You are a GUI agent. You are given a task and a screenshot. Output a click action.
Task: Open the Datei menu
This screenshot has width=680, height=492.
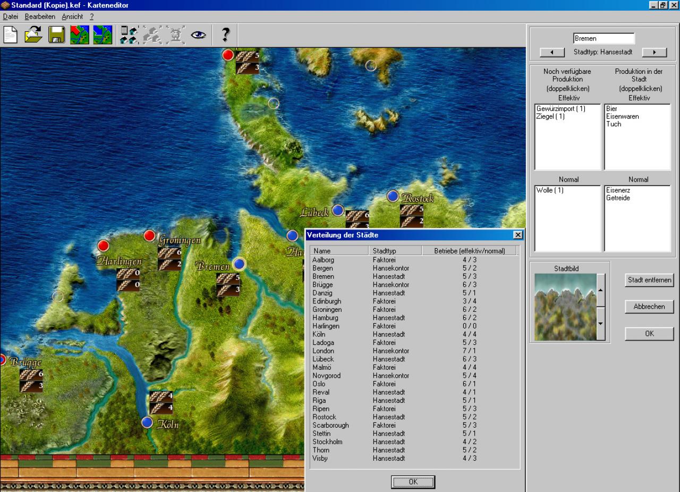pos(10,17)
